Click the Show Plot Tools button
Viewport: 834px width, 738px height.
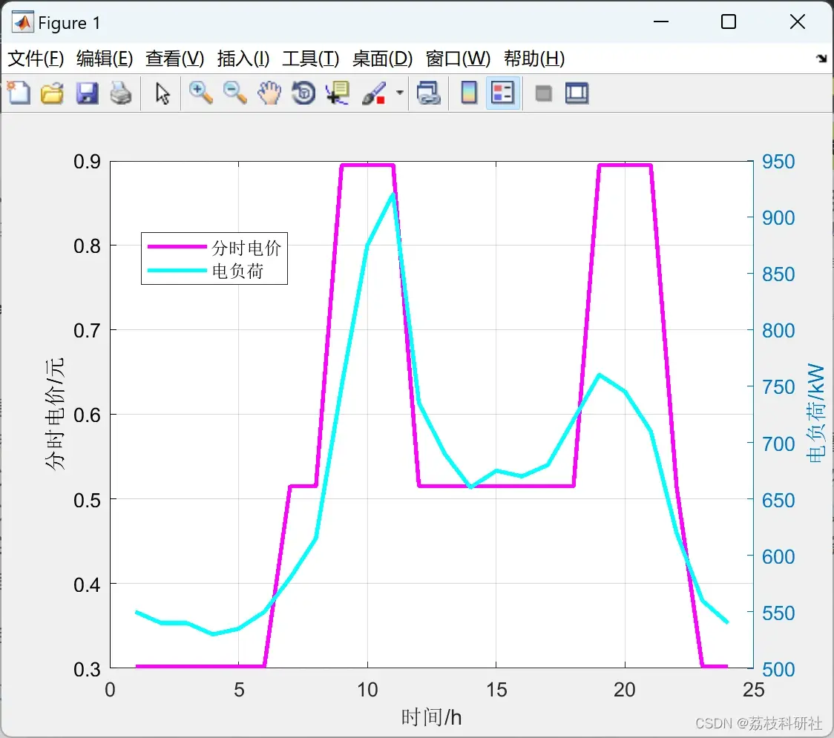click(577, 93)
